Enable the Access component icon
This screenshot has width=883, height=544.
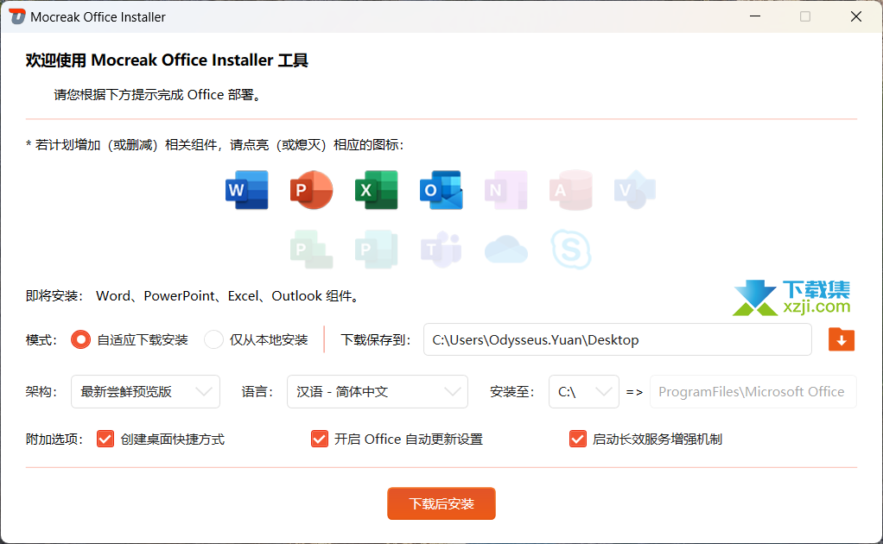pos(570,190)
